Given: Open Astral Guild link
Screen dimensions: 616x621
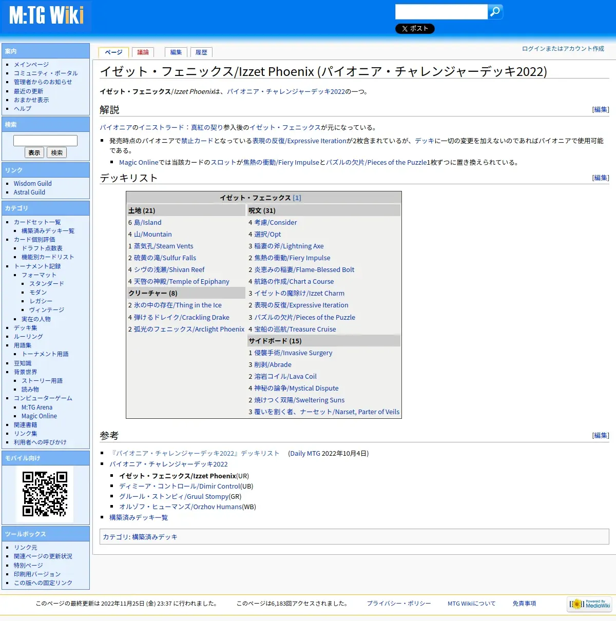Looking at the screenshot, I should 29,192.
